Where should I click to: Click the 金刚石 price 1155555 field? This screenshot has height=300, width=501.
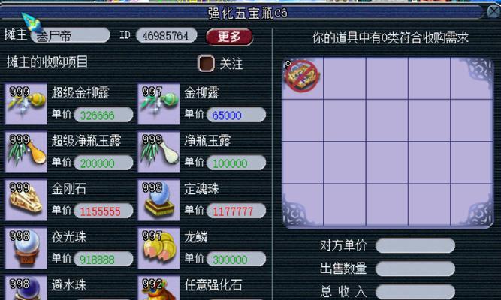[x=104, y=211]
